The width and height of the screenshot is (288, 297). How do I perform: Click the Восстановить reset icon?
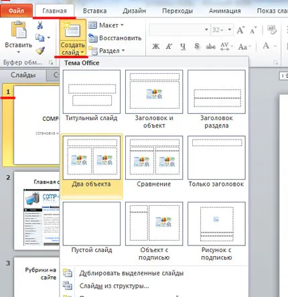[92, 38]
